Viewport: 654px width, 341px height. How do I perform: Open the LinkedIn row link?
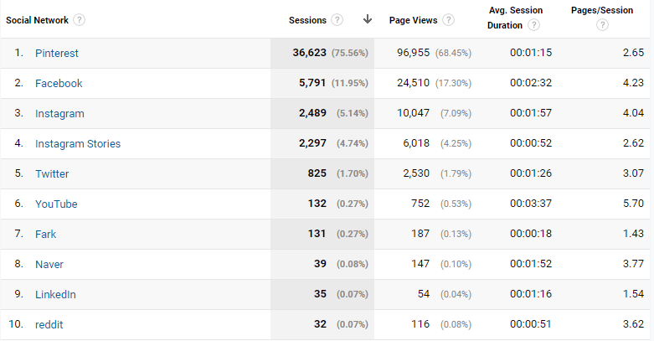(55, 294)
